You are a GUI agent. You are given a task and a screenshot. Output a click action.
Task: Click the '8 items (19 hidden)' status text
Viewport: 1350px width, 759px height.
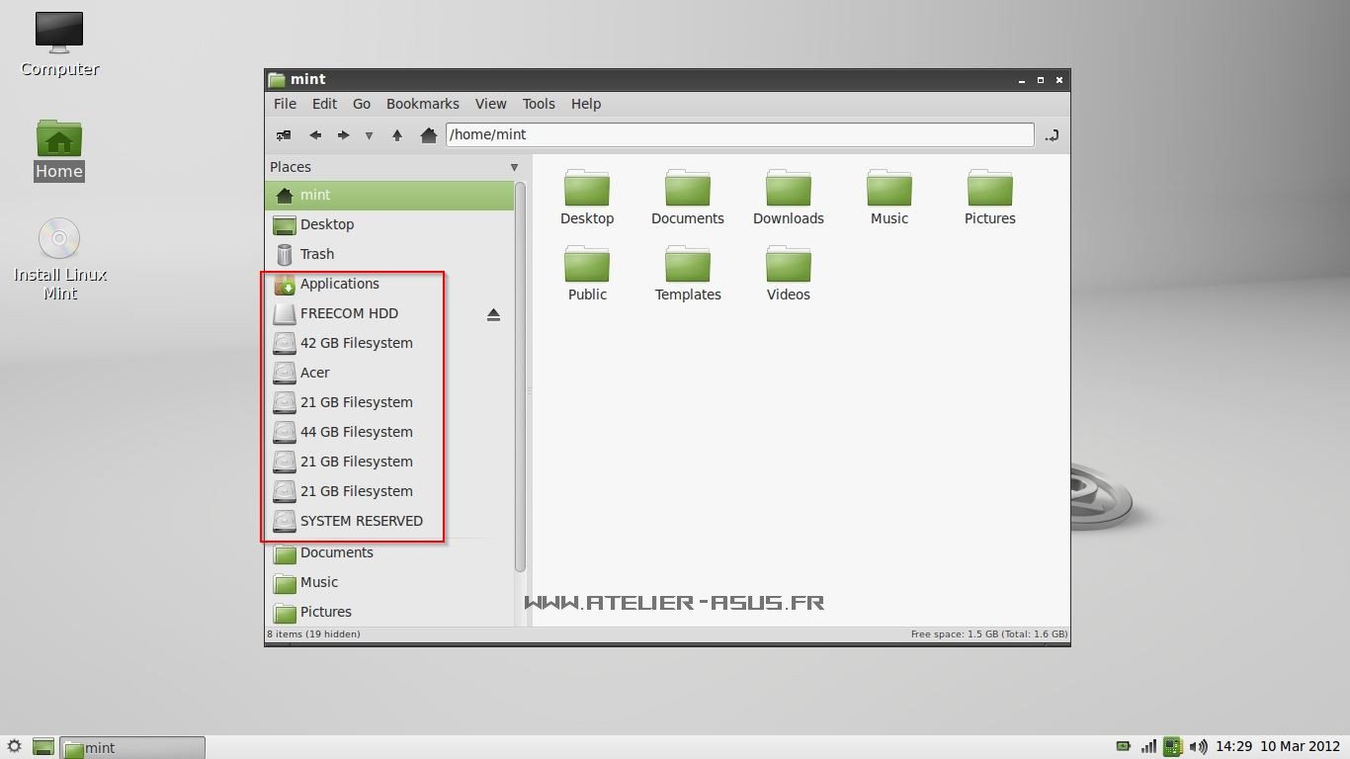coord(313,634)
